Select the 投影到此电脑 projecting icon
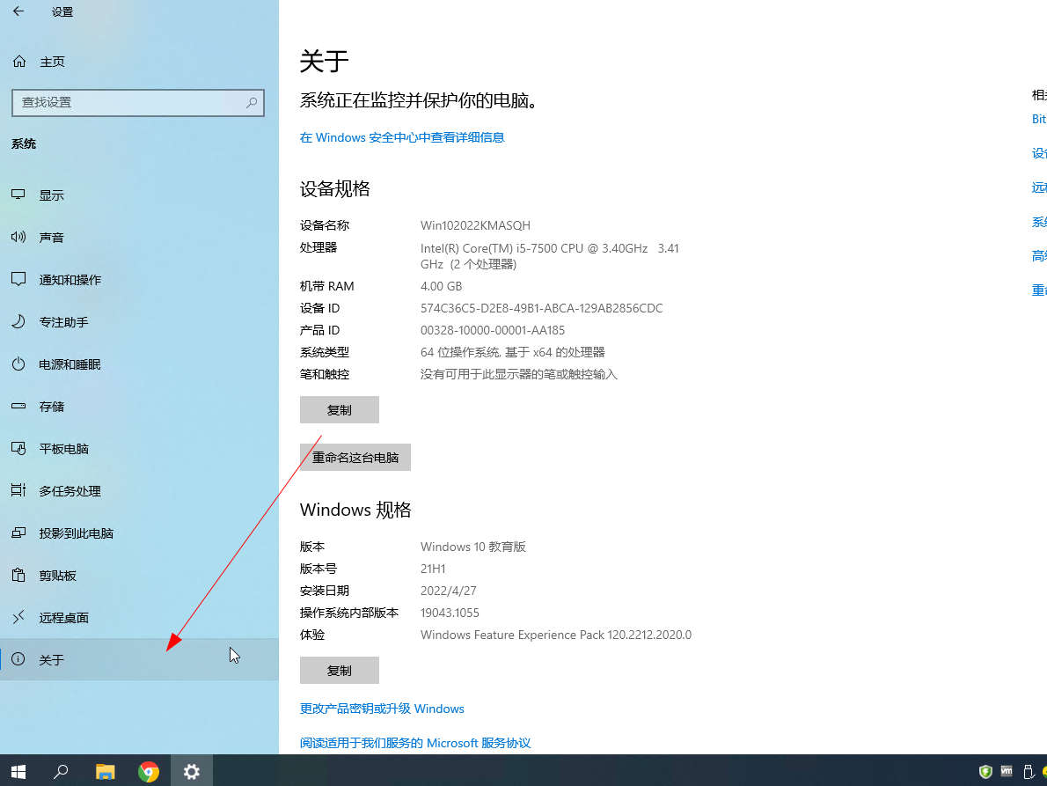The image size is (1047, 786). click(x=18, y=533)
